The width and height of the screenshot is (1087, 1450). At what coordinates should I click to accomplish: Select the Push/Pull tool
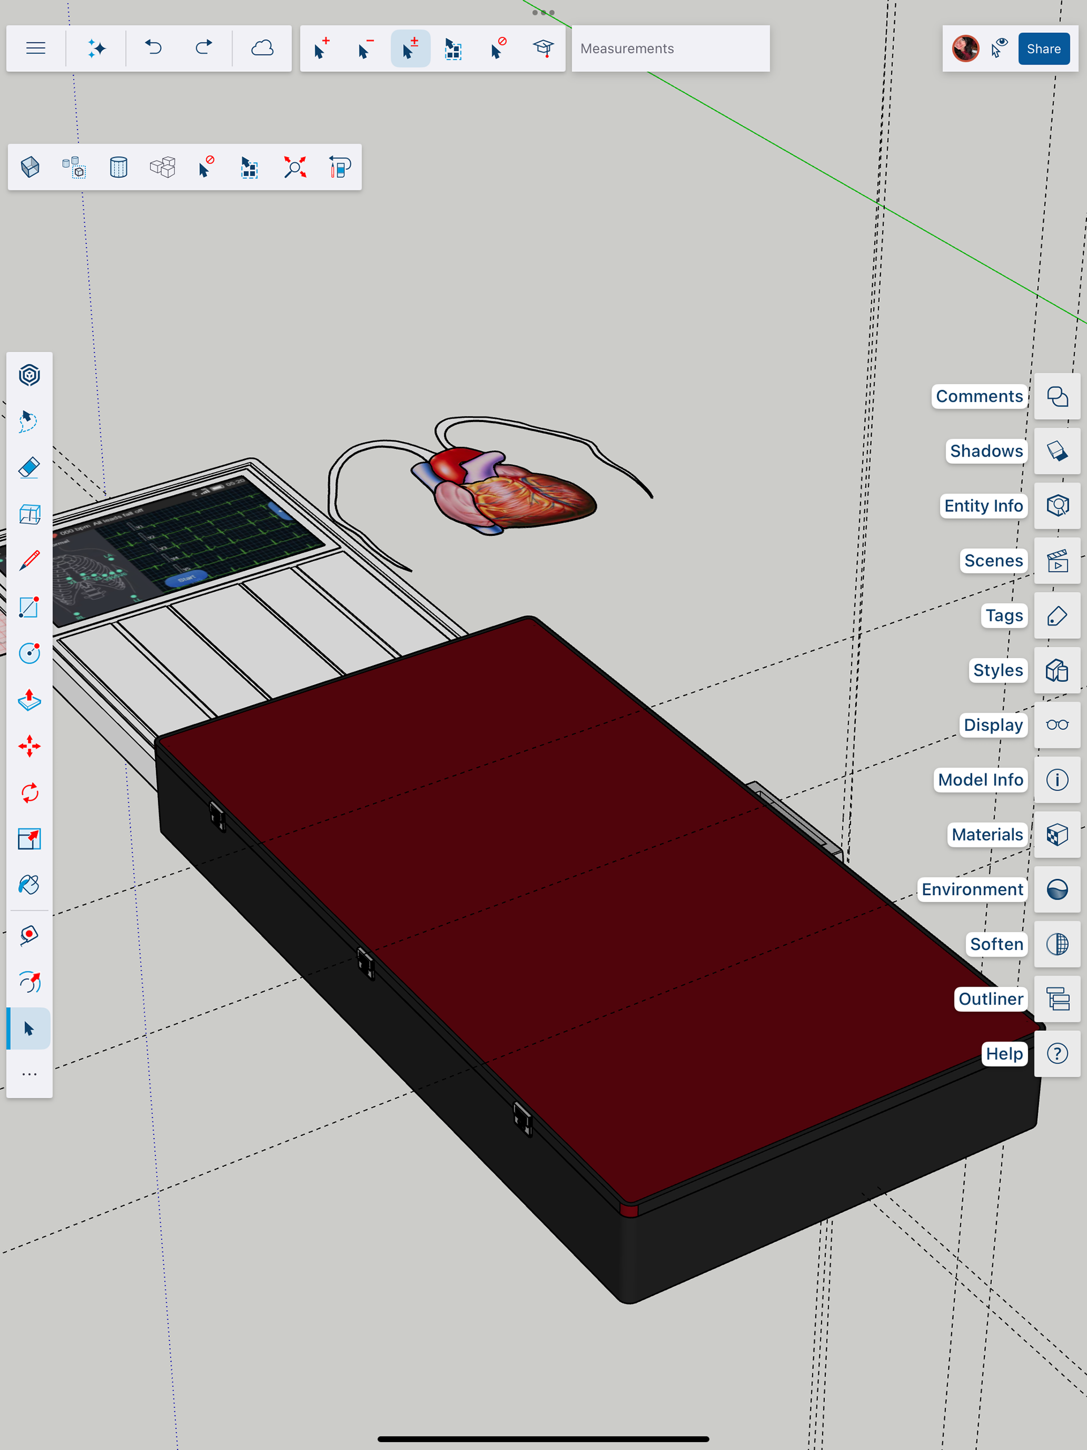pos(29,700)
